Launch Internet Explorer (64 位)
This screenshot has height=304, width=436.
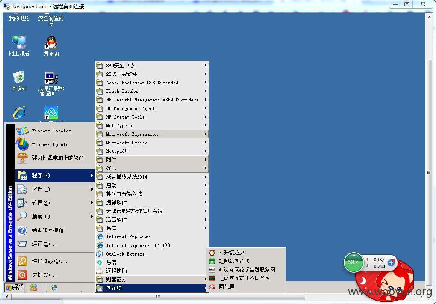152,245
